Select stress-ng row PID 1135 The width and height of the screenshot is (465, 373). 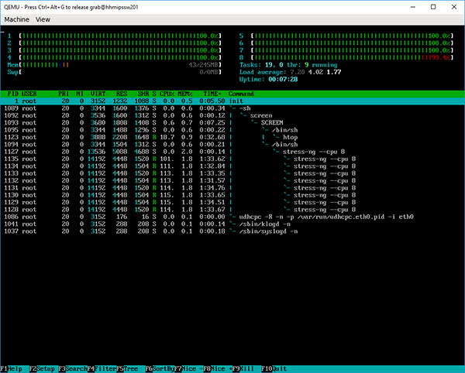tap(232, 159)
